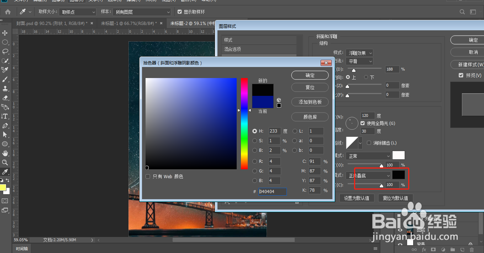Select 样式 in Layer Style list
The width and height of the screenshot is (484, 253).
259,40
